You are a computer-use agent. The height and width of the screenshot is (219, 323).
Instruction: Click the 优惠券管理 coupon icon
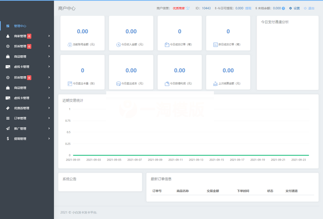[9, 108]
